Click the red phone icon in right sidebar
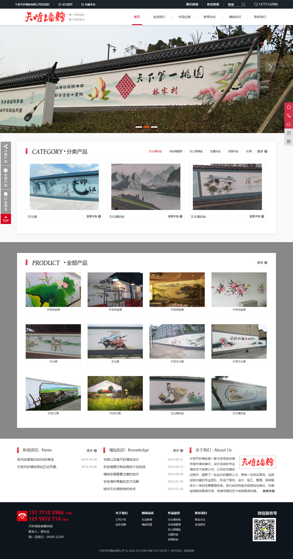The width and height of the screenshot is (293, 559). tap(289, 116)
